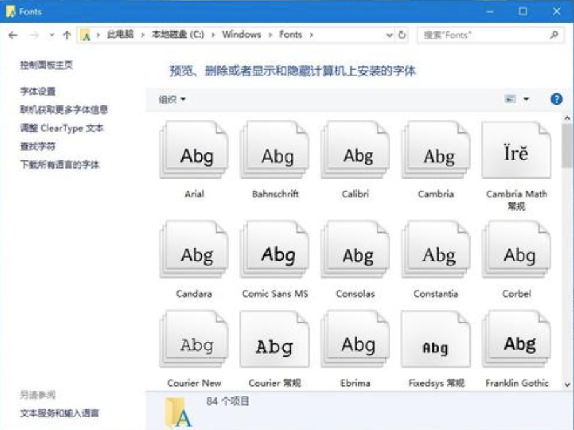Click the scrollbar up arrow

(567, 118)
